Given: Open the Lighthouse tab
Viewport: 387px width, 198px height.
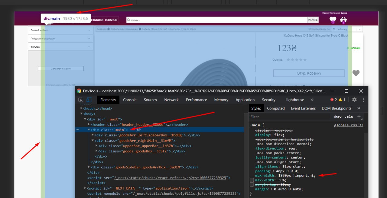Looking at the screenshot, I should [x=295, y=100].
